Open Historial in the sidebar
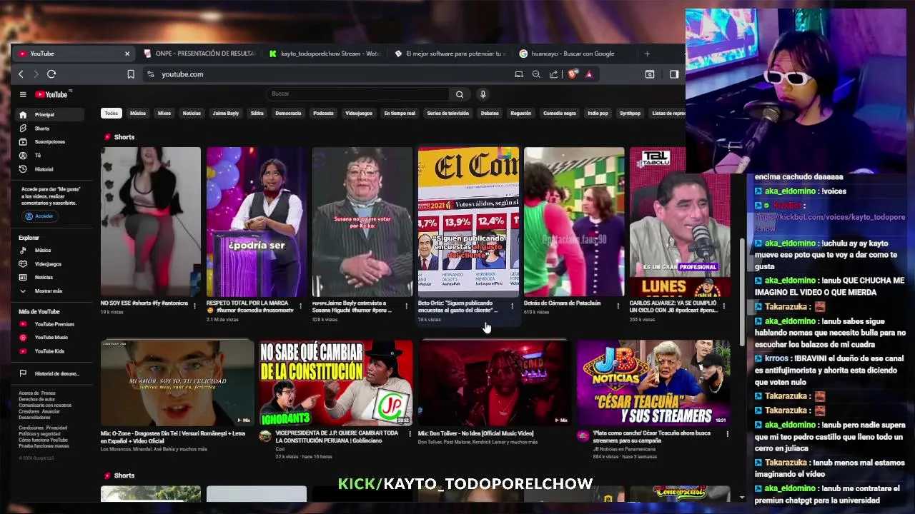This screenshot has width=915, height=514. click(x=50, y=169)
